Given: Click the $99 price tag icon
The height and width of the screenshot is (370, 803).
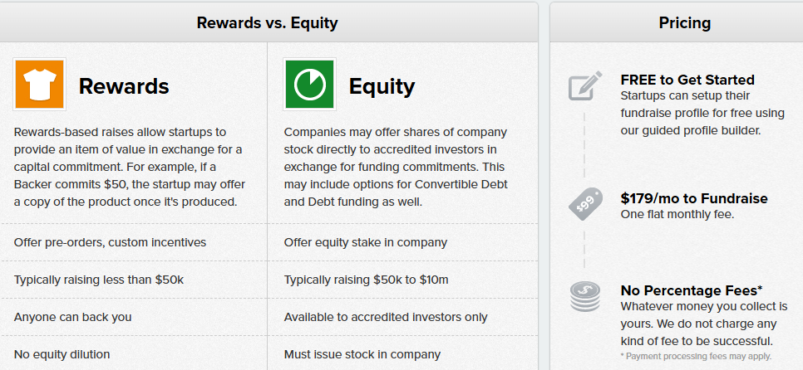Looking at the screenshot, I should (585, 204).
